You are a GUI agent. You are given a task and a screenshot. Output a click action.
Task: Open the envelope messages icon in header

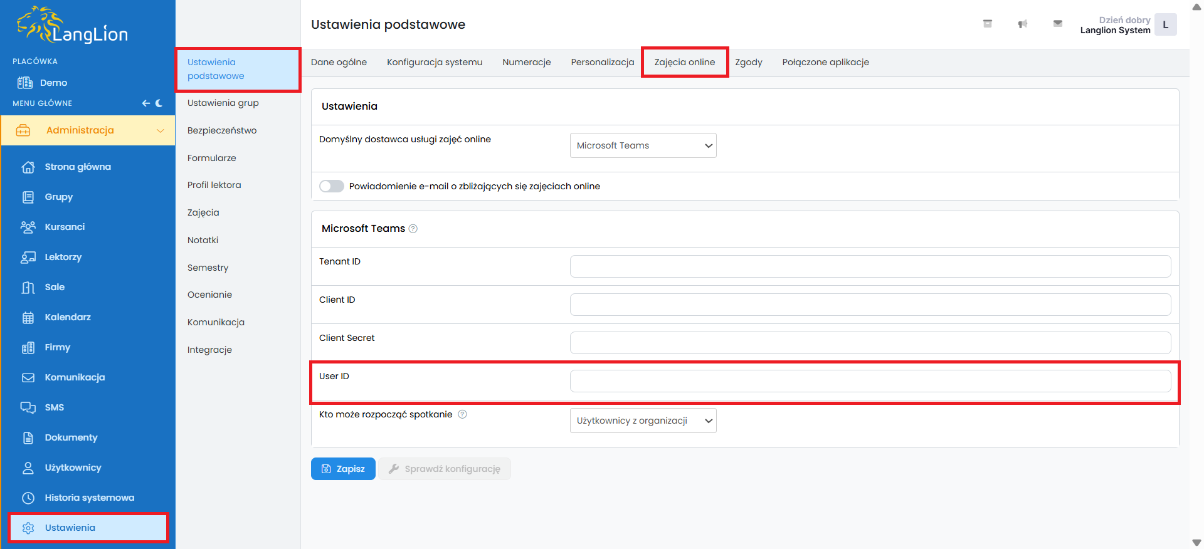coord(1057,24)
